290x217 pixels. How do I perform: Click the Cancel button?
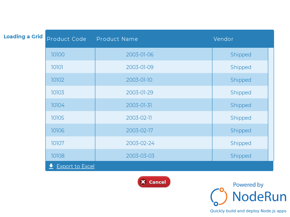pos(154,182)
